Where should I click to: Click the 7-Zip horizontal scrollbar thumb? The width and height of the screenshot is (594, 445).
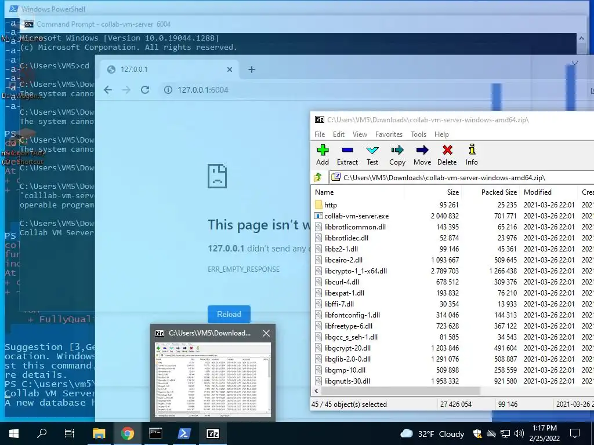(401, 391)
